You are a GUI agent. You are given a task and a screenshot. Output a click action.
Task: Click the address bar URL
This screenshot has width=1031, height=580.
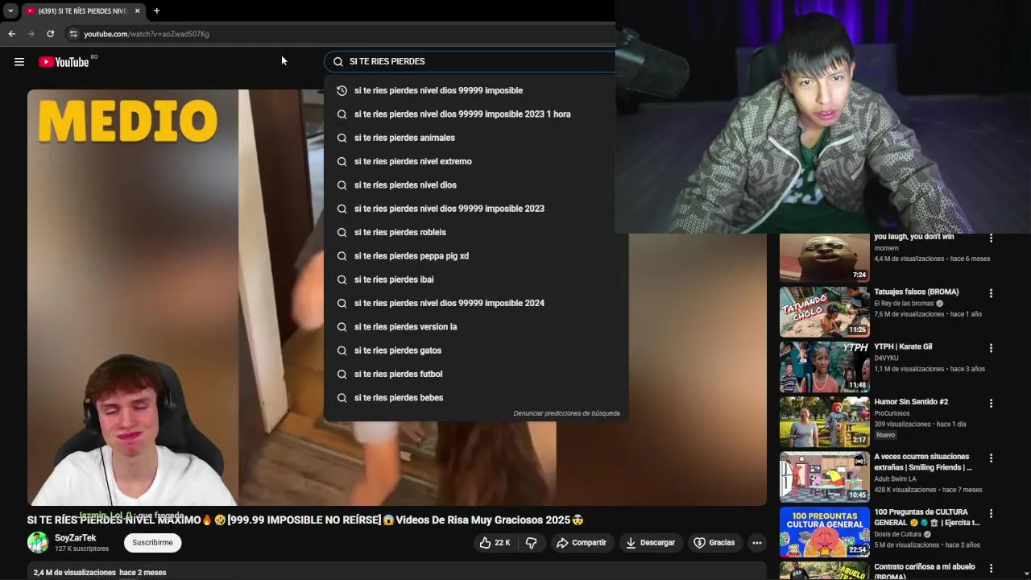(147, 34)
